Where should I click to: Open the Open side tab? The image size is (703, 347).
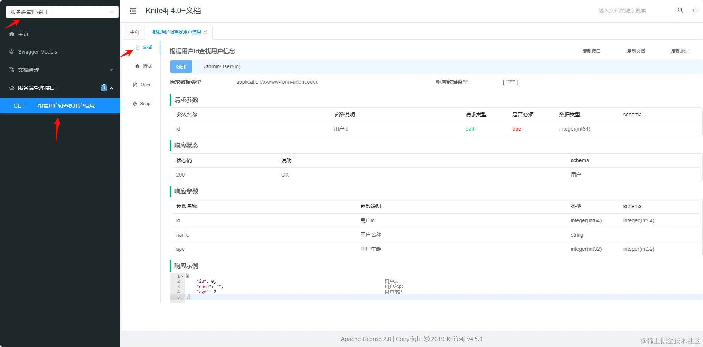tap(142, 85)
